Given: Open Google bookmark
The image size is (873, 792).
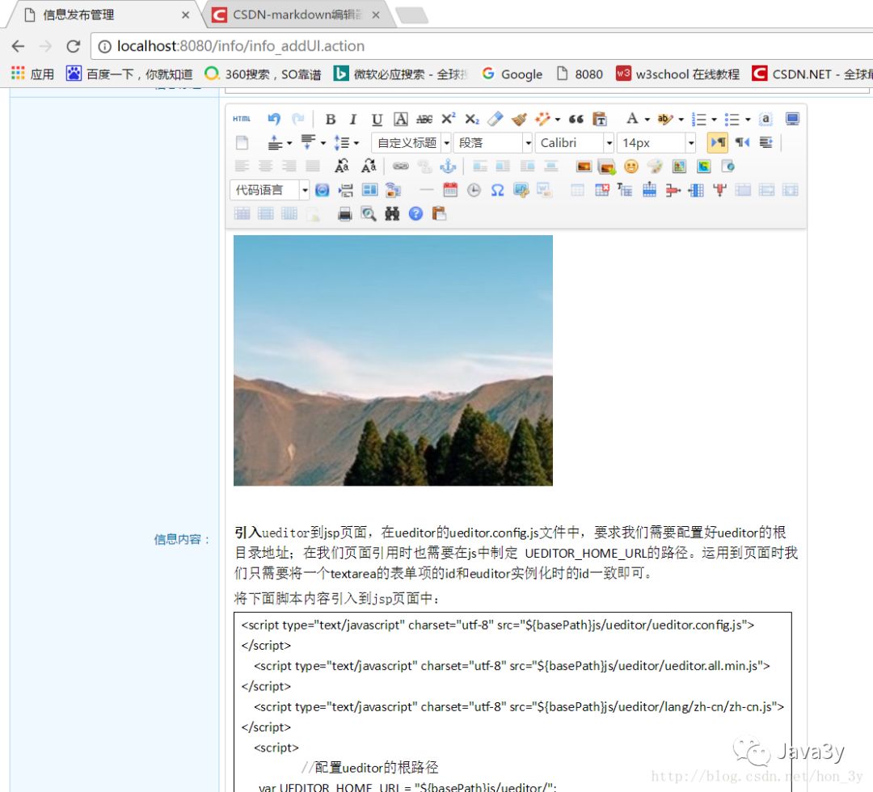Looking at the screenshot, I should (x=512, y=74).
